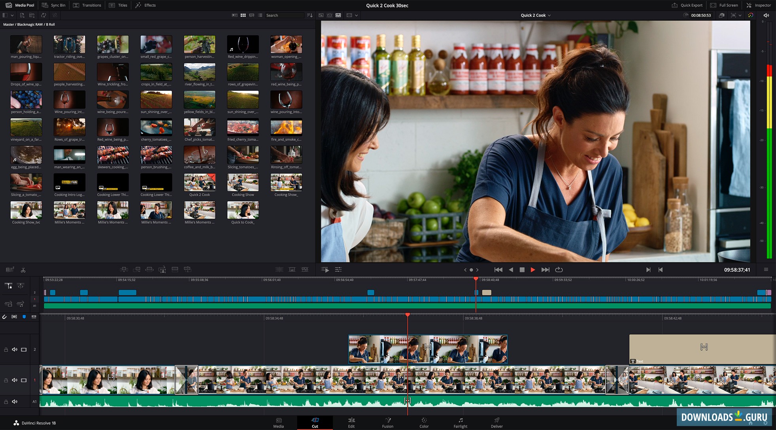Click the smart insert clip icon
This screenshot has width=776, height=430.
point(123,269)
